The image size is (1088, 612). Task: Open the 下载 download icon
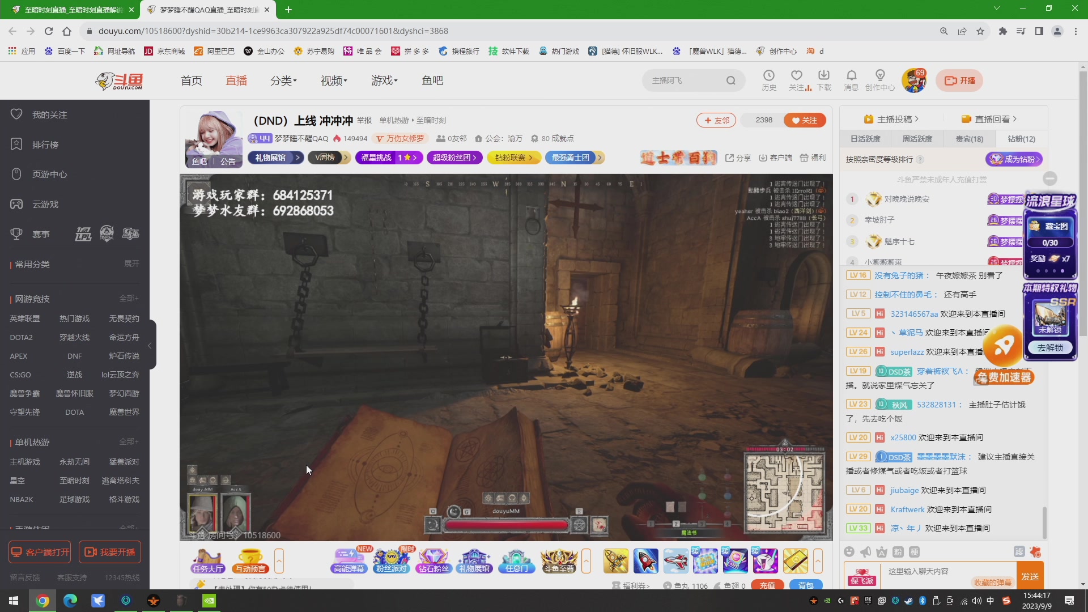[x=824, y=80]
